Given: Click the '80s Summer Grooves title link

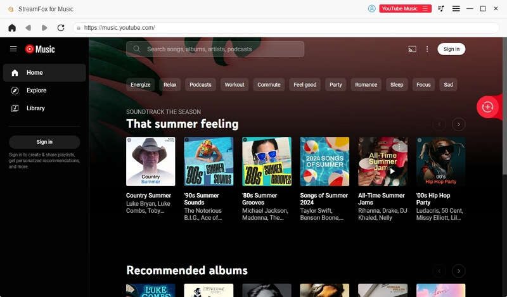Looking at the screenshot, I should click(x=260, y=199).
